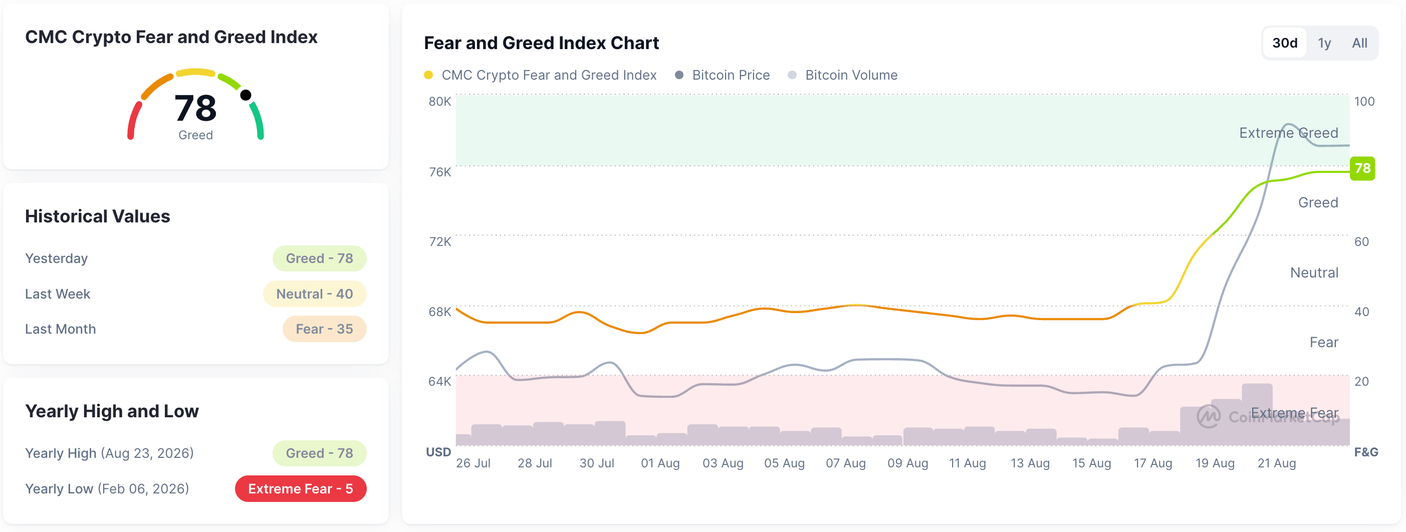Click the Last Month row label
Viewport: 1406px width, 532px height.
(60, 329)
